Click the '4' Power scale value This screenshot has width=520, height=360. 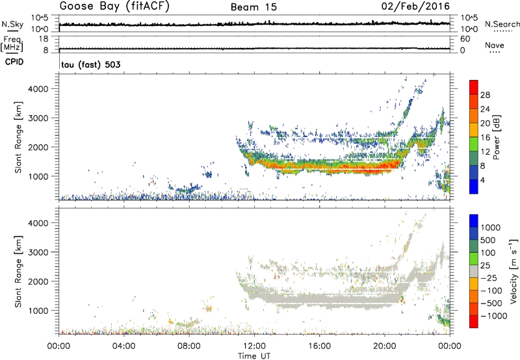click(482, 180)
